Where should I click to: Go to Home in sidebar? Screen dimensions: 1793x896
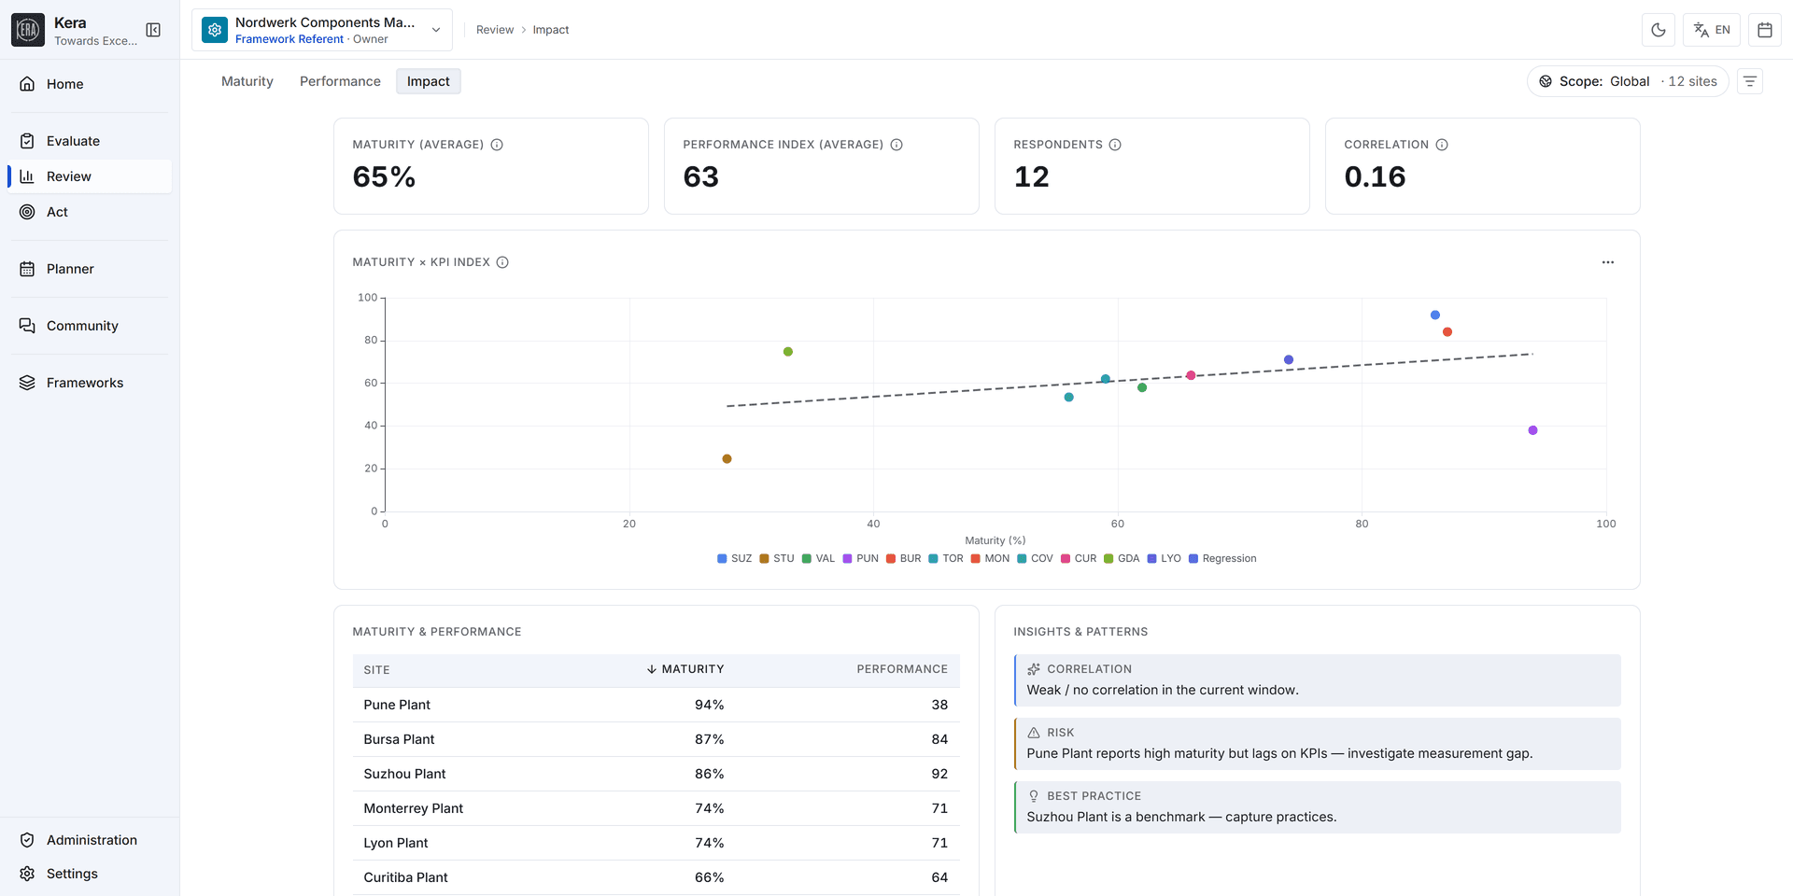pos(90,84)
